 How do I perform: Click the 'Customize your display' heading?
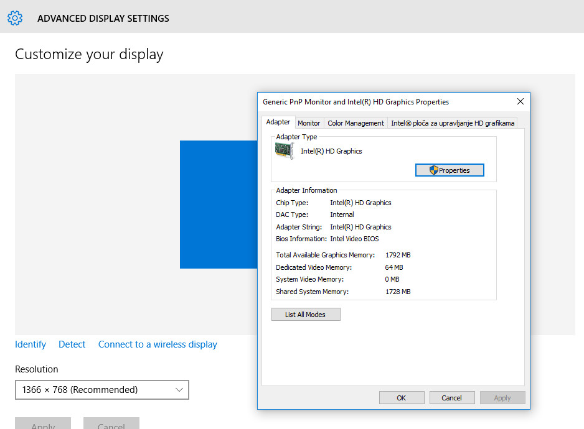89,54
